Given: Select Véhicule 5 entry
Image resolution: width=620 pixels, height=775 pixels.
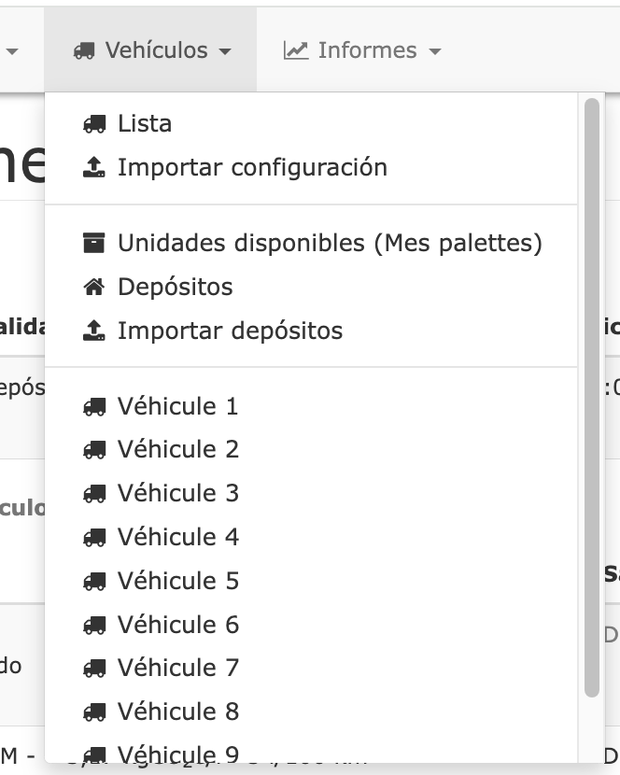Looking at the screenshot, I should coord(178,582).
